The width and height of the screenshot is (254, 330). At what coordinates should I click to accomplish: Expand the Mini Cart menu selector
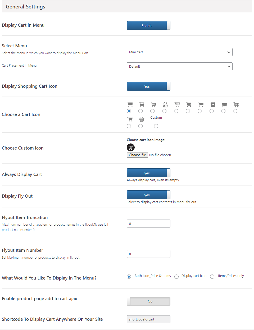coord(179,52)
